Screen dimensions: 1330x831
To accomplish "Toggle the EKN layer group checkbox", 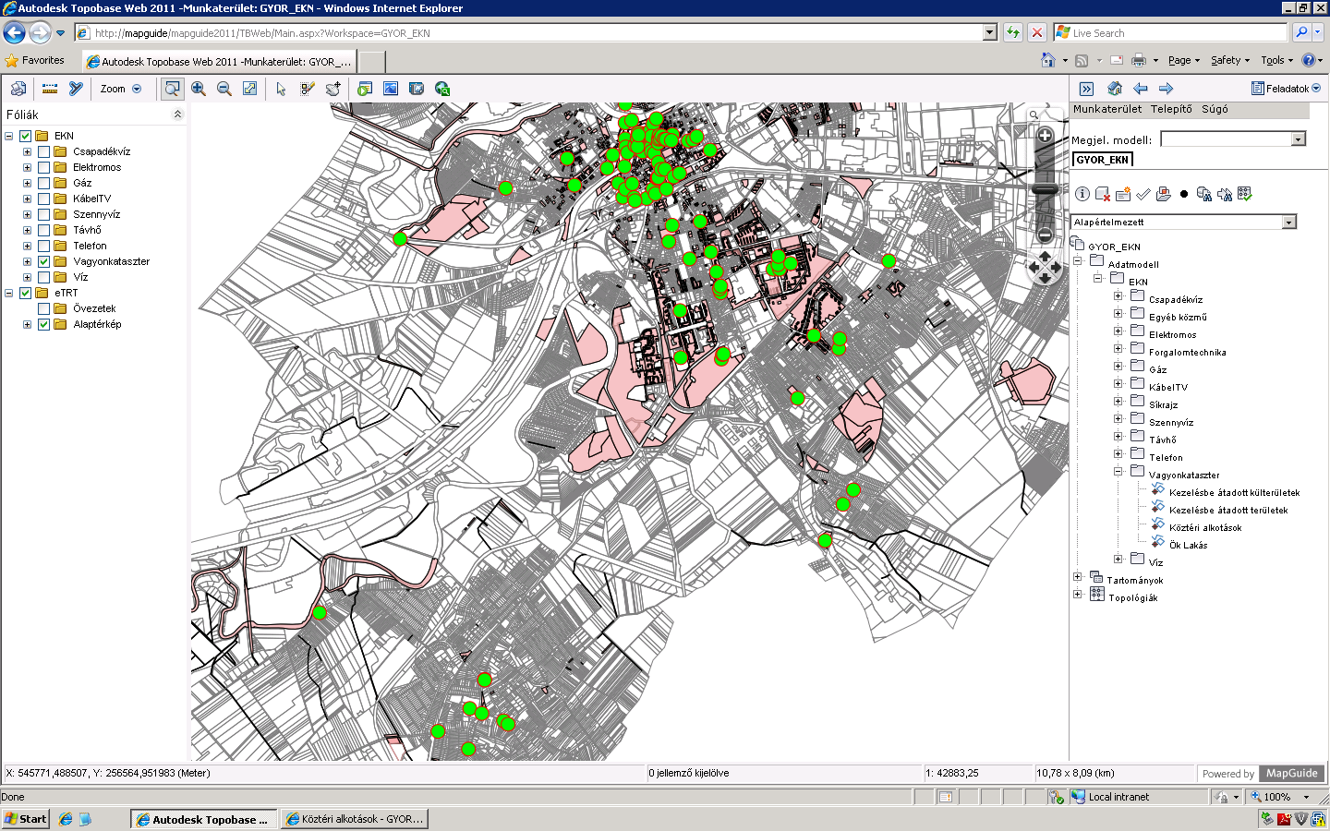I will coord(26,136).
